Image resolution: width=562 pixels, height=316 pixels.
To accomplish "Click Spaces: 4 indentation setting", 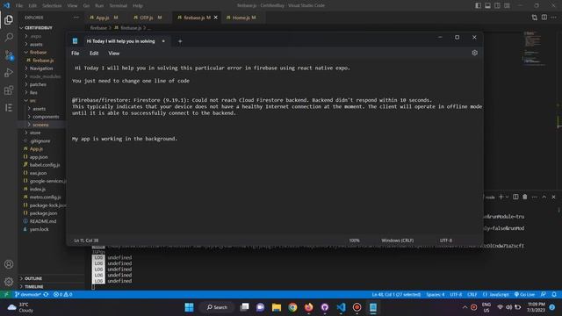I will tap(436, 295).
